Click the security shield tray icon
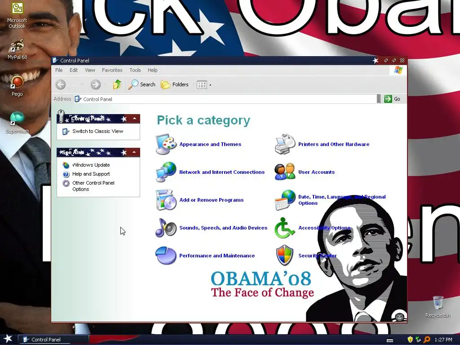 click(410, 340)
